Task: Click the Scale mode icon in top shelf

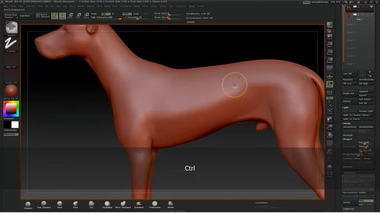Action: coord(78,16)
